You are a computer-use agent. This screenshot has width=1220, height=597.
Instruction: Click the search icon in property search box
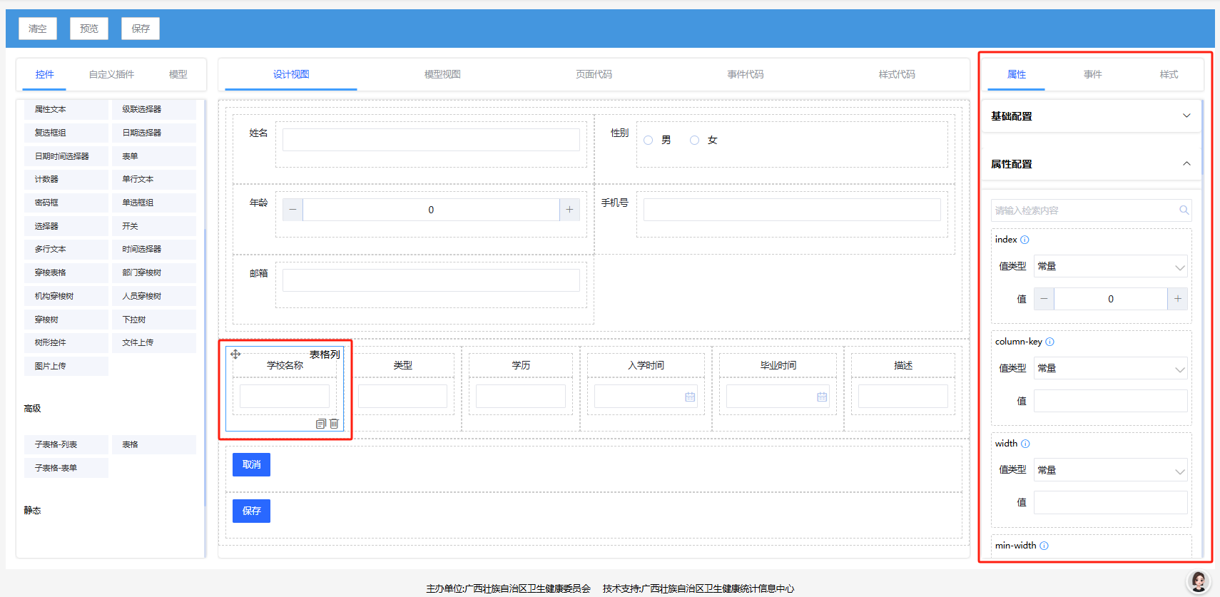click(x=1184, y=210)
